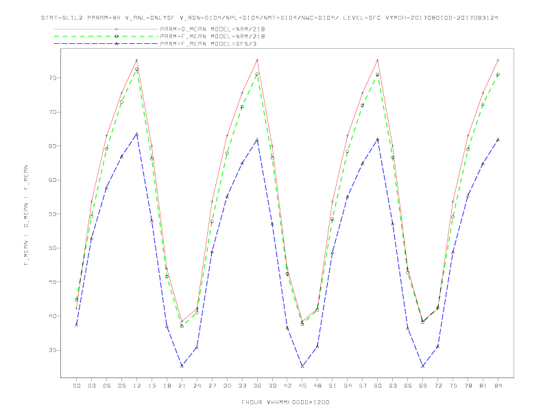
Task: Click x-axis forecast hour label 72
Action: click(x=437, y=386)
